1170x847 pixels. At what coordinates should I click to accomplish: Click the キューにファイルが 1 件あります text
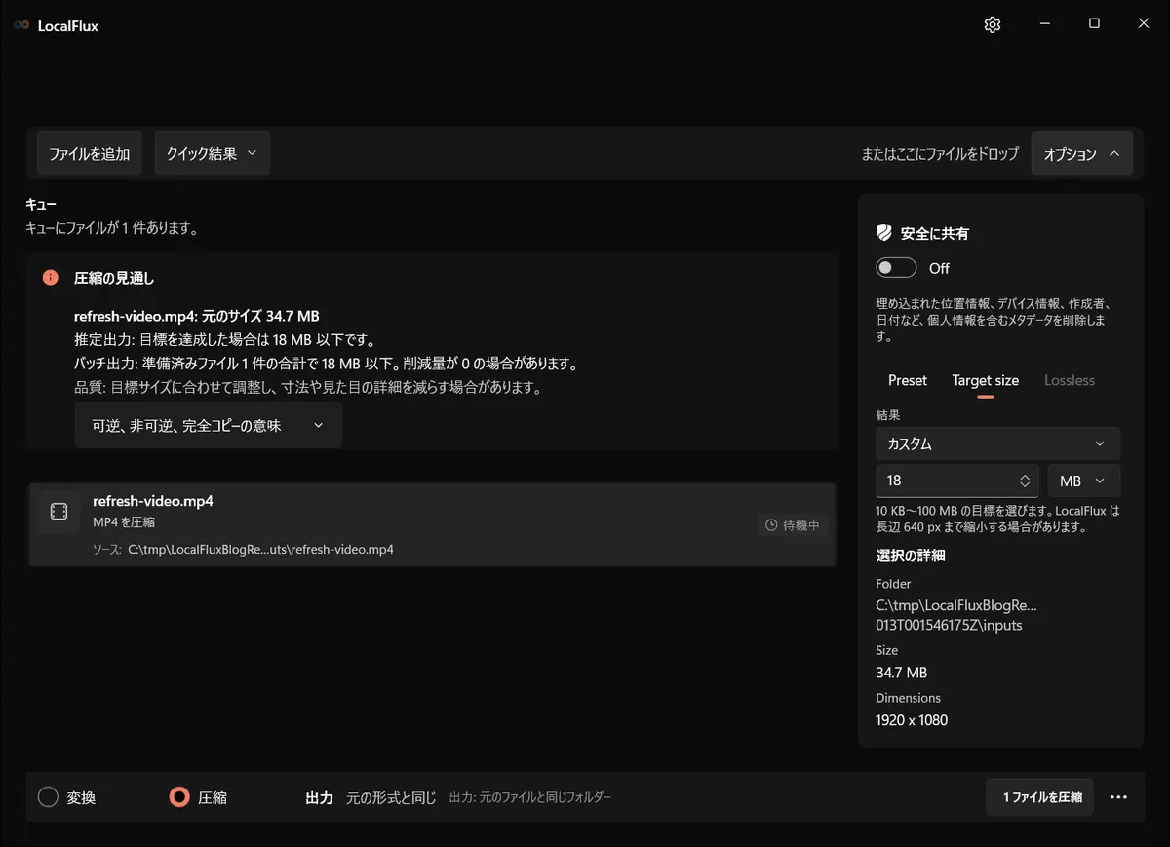[x=112, y=229]
